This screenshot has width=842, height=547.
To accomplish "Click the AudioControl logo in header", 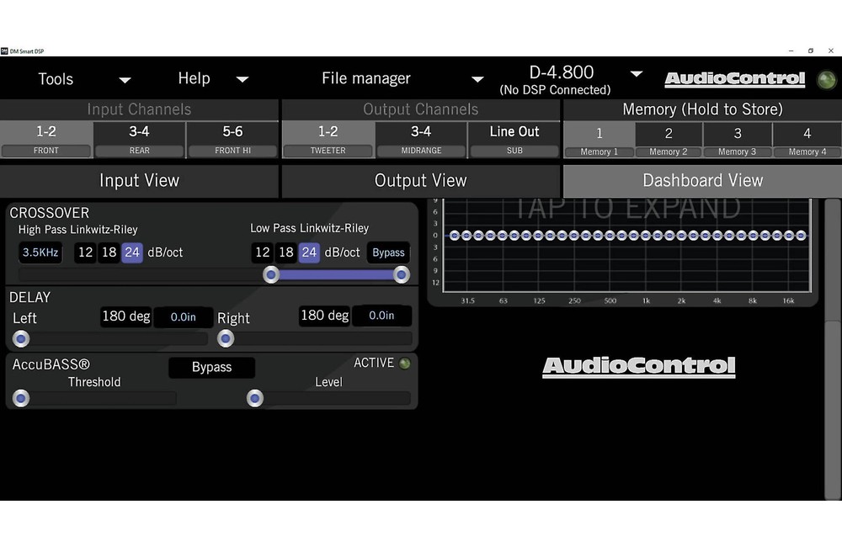I will (734, 79).
